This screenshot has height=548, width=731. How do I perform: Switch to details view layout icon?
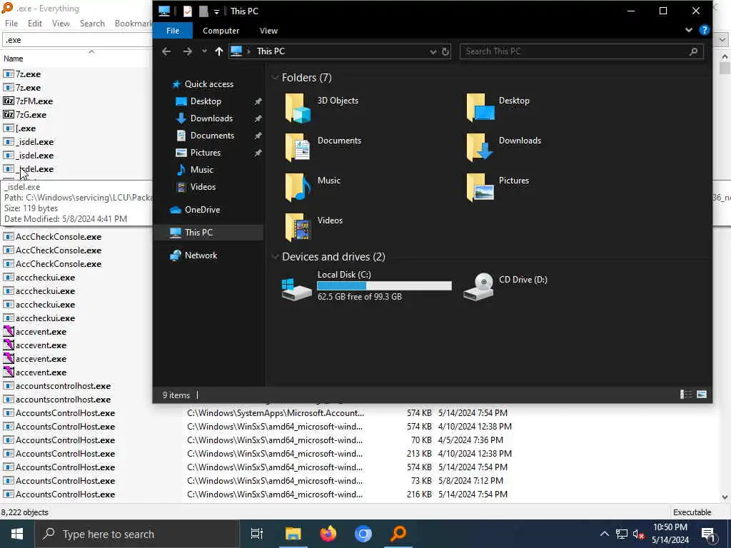tap(686, 395)
